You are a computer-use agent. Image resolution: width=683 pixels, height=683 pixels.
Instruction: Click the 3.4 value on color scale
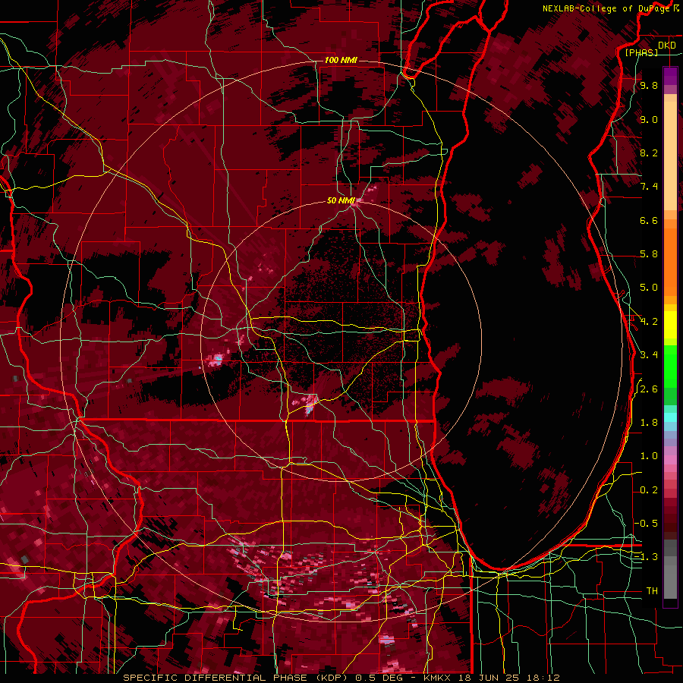(x=649, y=355)
